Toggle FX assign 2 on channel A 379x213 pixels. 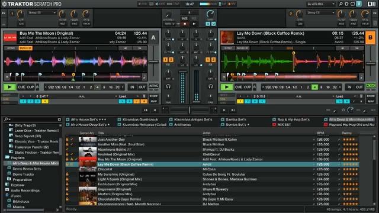point(171,60)
